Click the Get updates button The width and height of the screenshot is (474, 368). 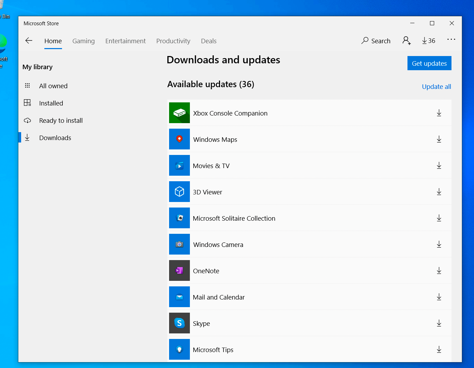click(x=429, y=63)
